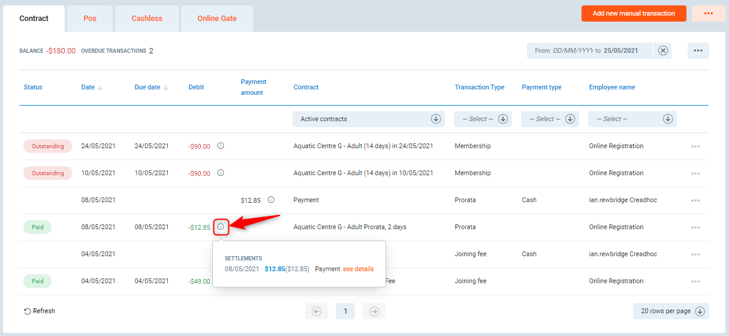
Task: Go to previous page arrow
Action: pyautogui.click(x=317, y=311)
